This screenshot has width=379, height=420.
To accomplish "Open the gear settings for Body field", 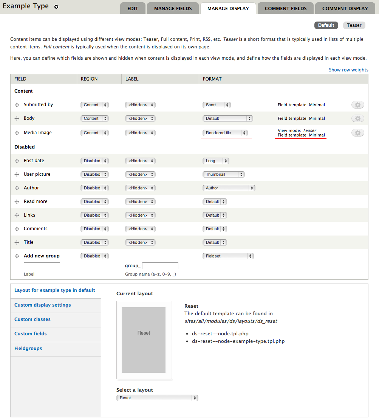I will click(357, 119).
